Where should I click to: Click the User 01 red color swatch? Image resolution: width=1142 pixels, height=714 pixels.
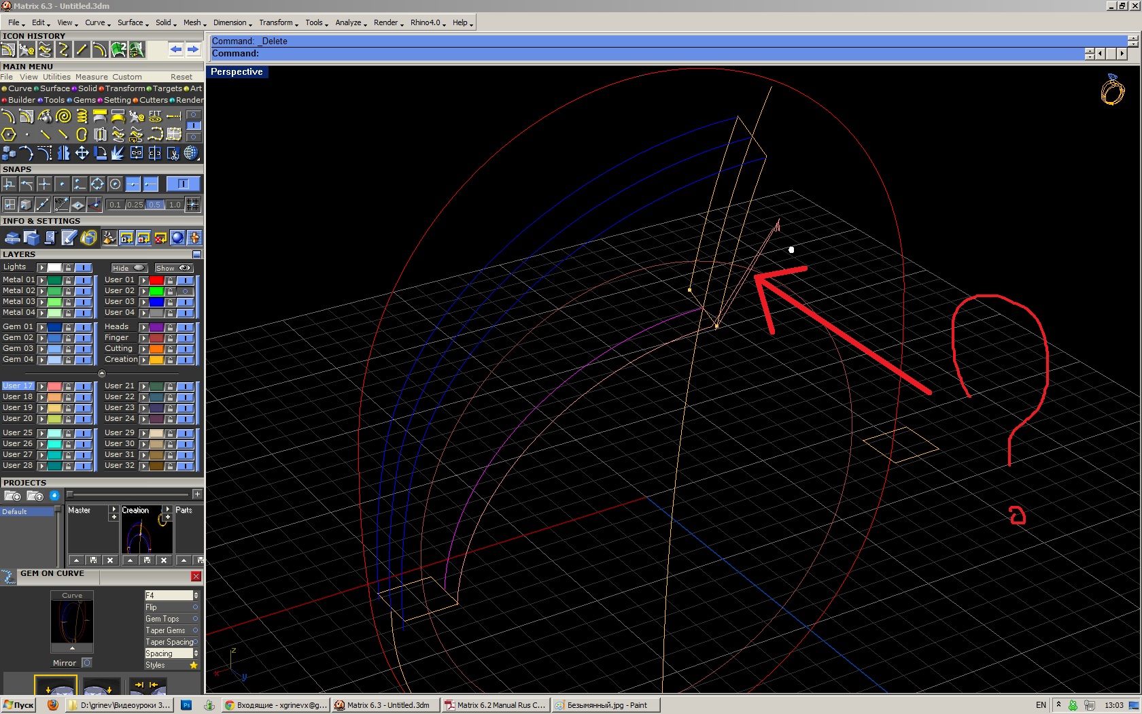coord(156,280)
